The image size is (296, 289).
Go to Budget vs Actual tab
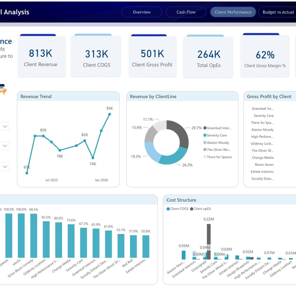[x=277, y=12]
